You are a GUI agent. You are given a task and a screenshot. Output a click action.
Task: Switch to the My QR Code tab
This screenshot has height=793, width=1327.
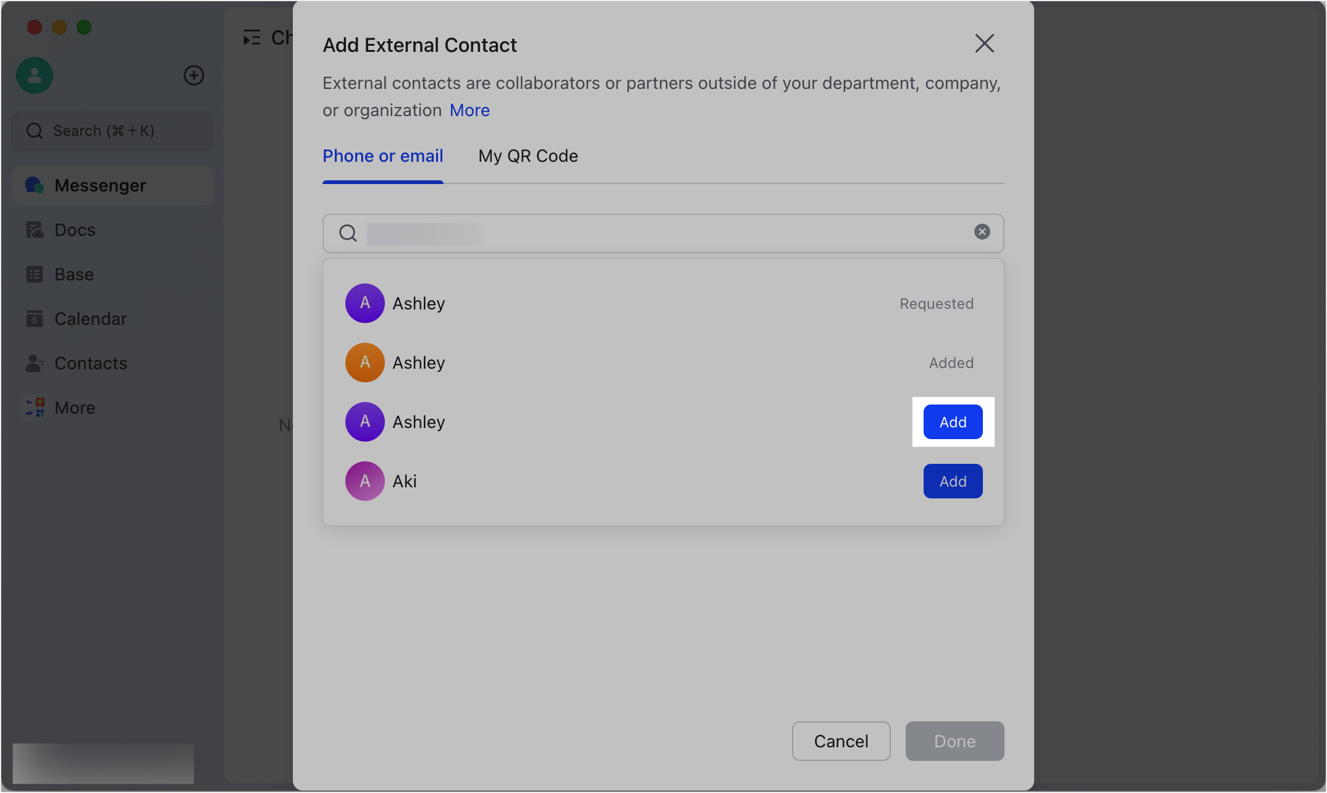coord(528,156)
